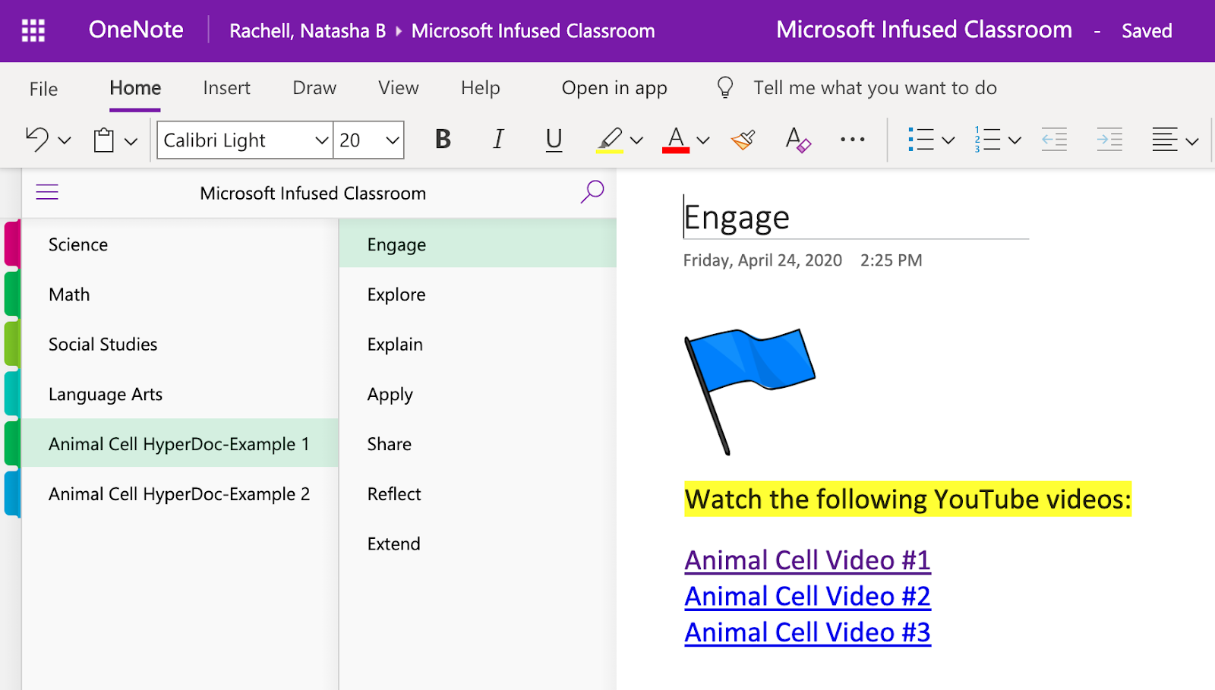
Task: Open the Extend page
Action: point(478,544)
